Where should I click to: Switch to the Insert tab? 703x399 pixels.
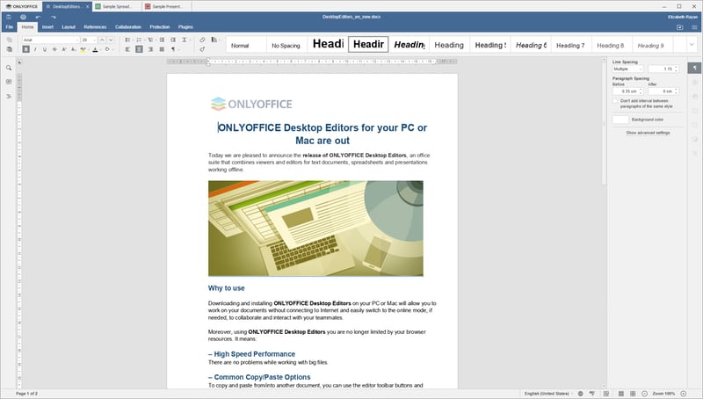(47, 27)
